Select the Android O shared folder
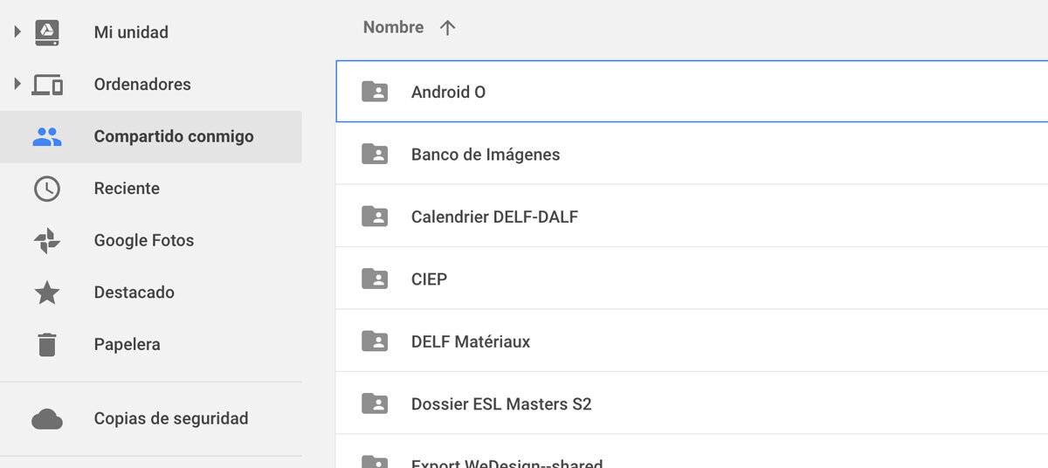Viewport: 1048px width, 468px height. [x=448, y=92]
